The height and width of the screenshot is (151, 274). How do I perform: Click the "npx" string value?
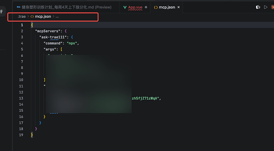point(72,43)
